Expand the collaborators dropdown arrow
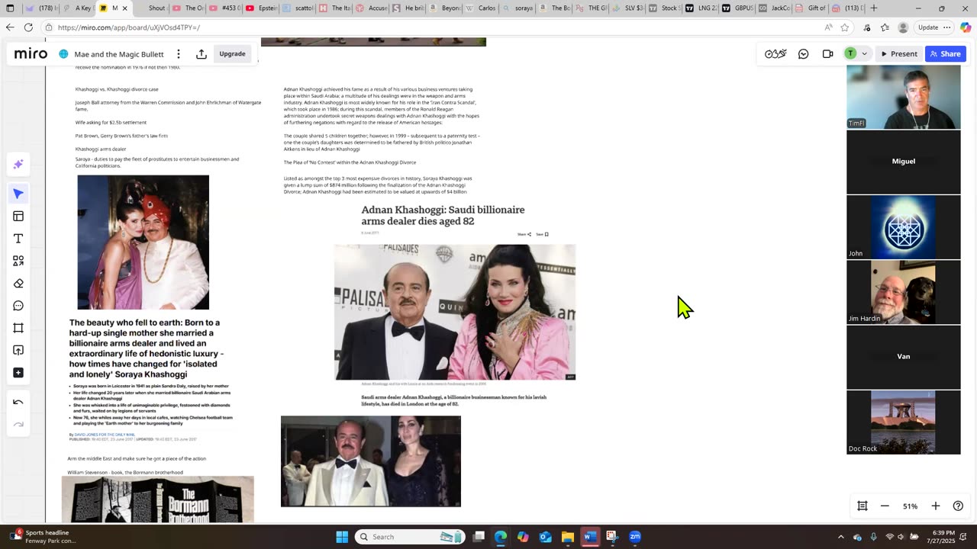Image resolution: width=977 pixels, height=549 pixels. point(864,53)
